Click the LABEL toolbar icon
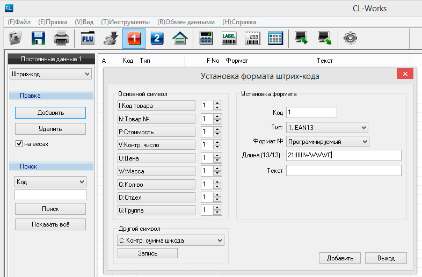Screen dimensions: 422x277 (229, 38)
